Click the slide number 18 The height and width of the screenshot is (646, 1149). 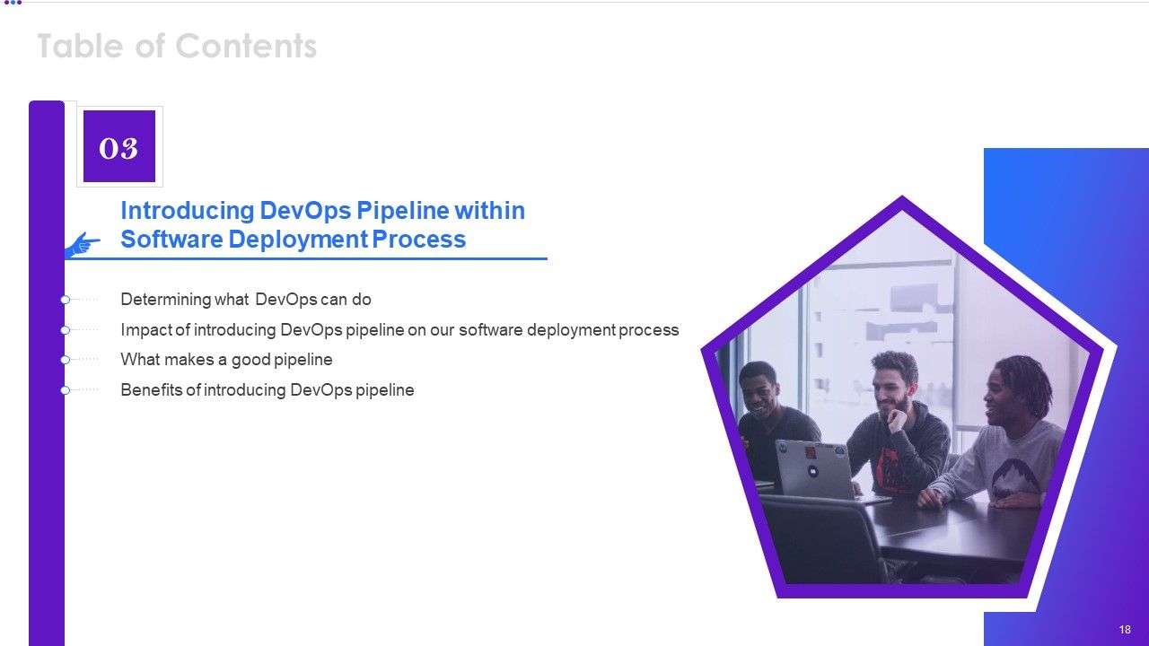1125,630
